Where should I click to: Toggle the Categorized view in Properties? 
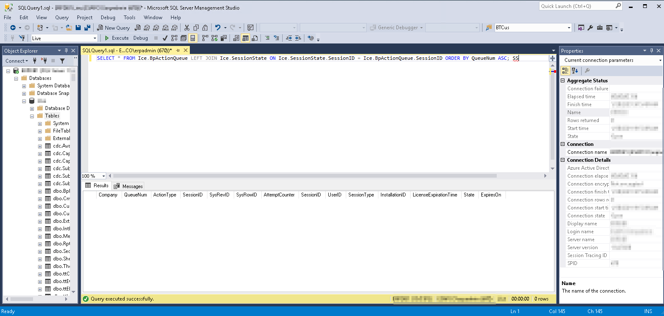(x=565, y=71)
